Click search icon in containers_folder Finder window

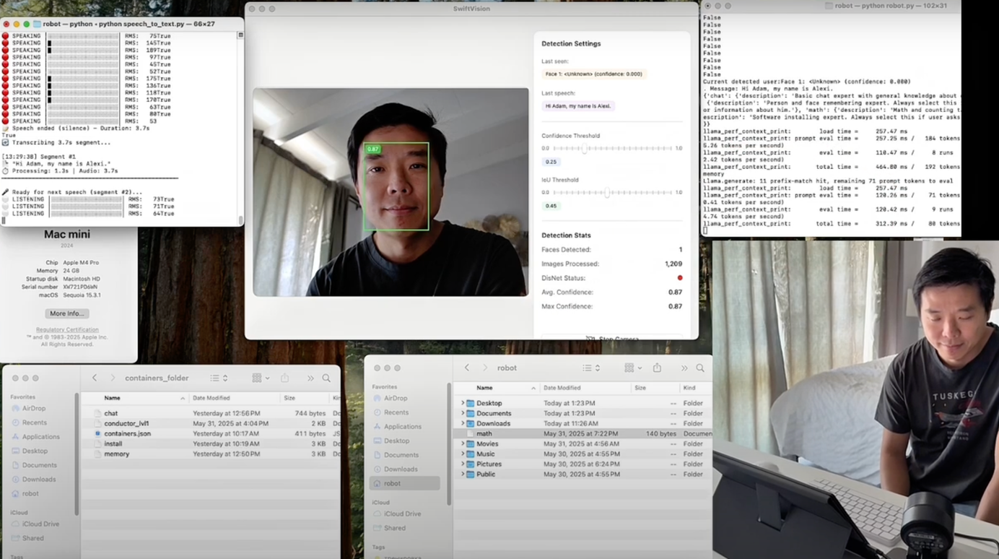click(326, 378)
